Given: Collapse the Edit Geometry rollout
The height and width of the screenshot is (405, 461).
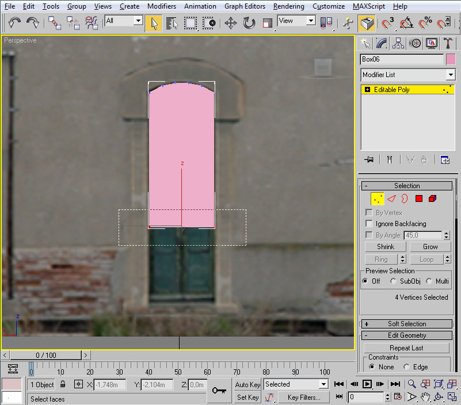Looking at the screenshot, I should [407, 335].
